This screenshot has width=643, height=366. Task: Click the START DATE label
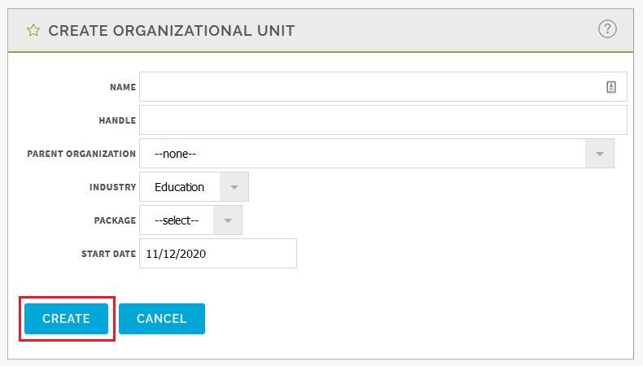(108, 254)
